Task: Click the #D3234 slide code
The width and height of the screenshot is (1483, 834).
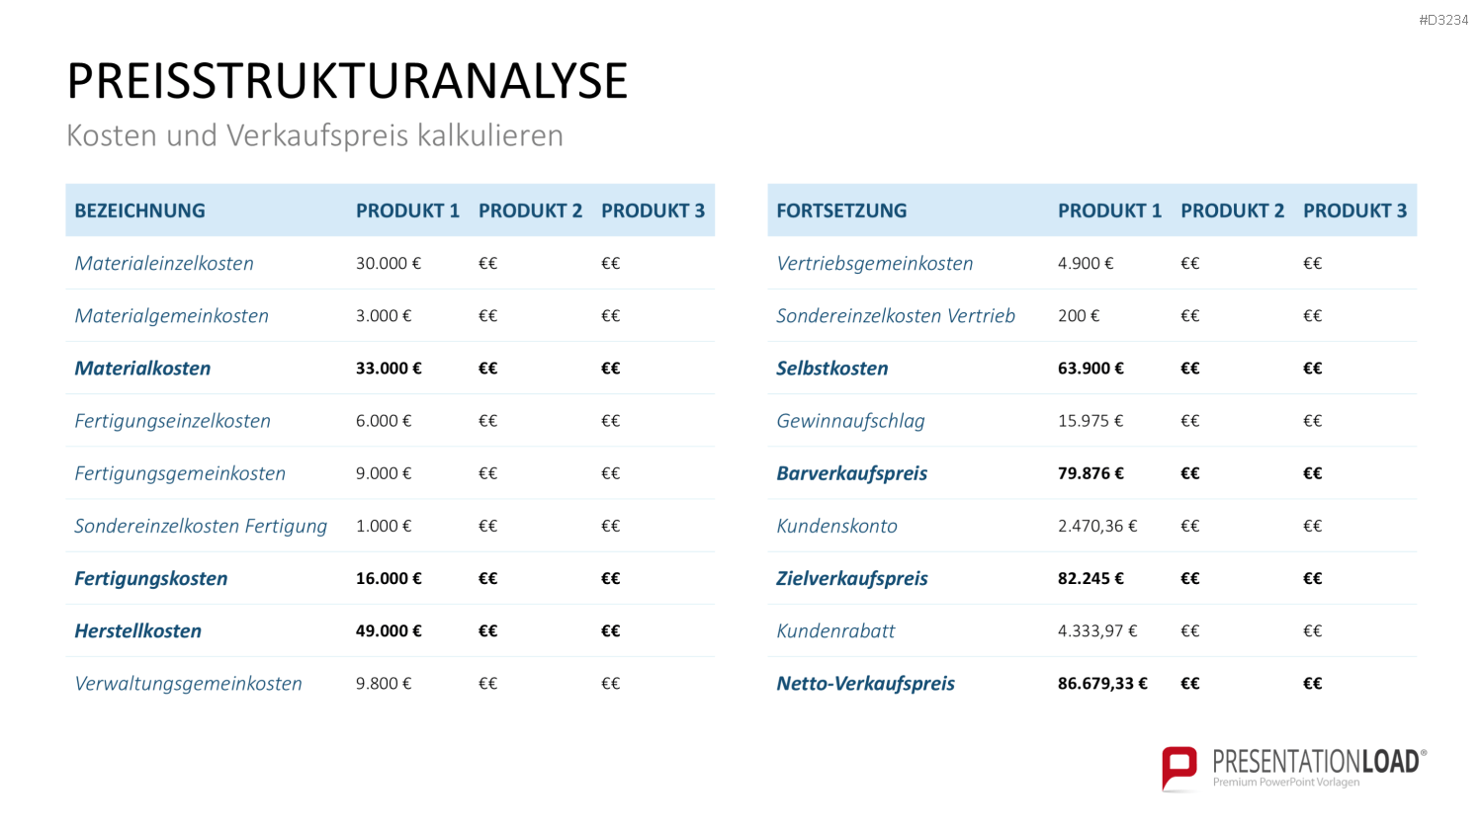Action: click(x=1443, y=20)
